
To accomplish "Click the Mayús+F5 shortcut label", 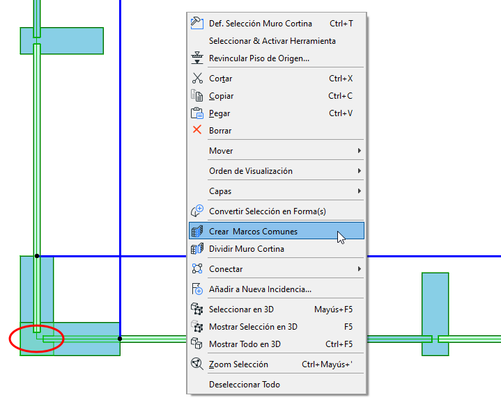I will (x=333, y=309).
